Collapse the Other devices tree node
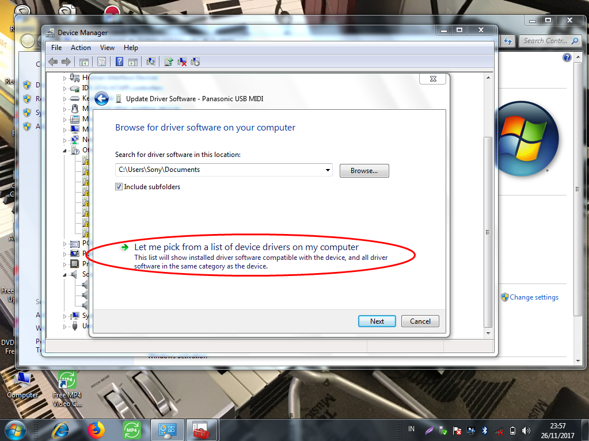589x441 pixels. [64, 151]
